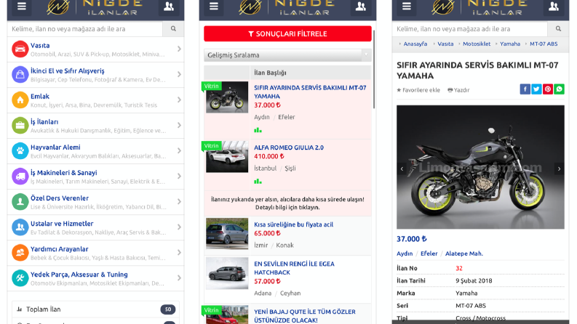Image resolution: width=577 pixels, height=324 pixels.
Task: Open EN SEVİLEN RENGİ İLE EGEA listing
Action: click(294, 268)
